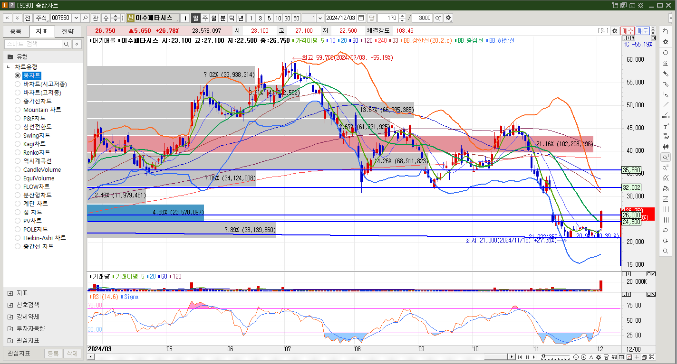
Task: Jump to first bar playback button
Action: pyautogui.click(x=520, y=357)
